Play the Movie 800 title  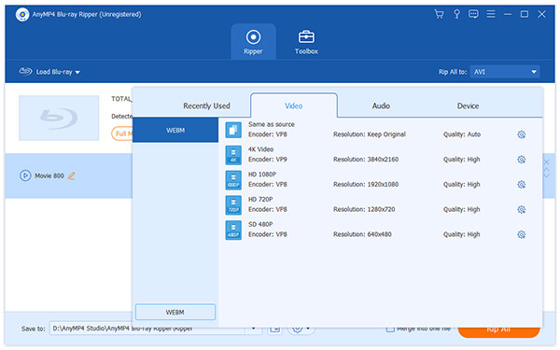pyautogui.click(x=25, y=175)
